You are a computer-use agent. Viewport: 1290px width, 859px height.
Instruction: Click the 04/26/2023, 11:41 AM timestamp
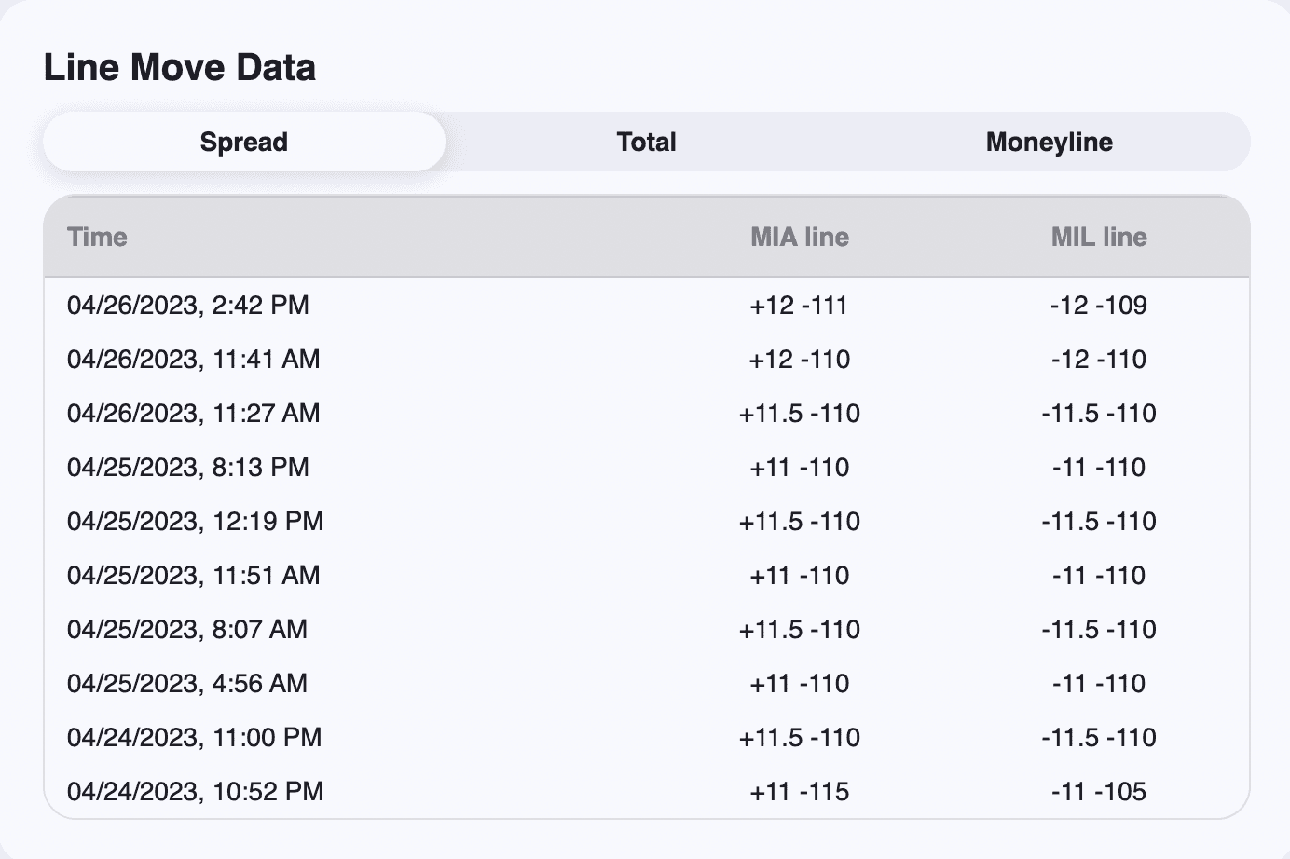click(x=194, y=360)
